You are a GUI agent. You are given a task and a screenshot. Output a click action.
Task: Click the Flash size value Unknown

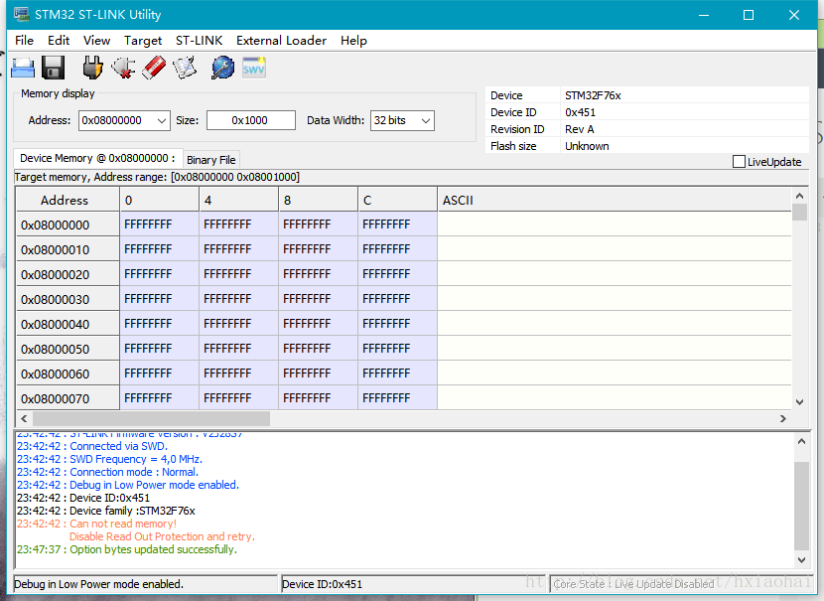click(587, 146)
